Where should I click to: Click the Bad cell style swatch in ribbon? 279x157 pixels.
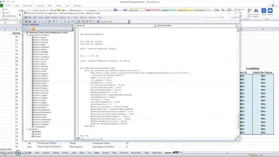point(153,10)
